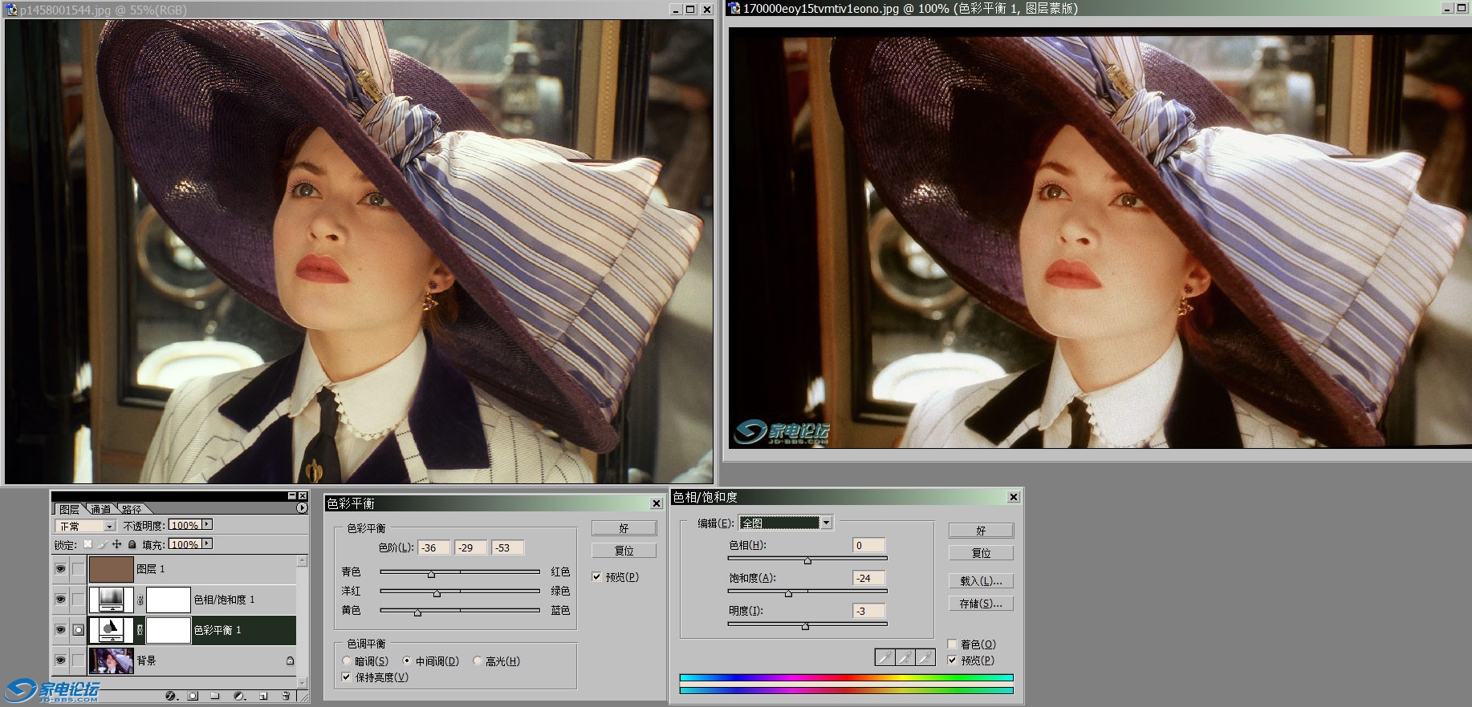Screen dimensions: 1472x707
Task: Uncheck 保持亮度 (Preserve Luminosity)
Action: (347, 677)
